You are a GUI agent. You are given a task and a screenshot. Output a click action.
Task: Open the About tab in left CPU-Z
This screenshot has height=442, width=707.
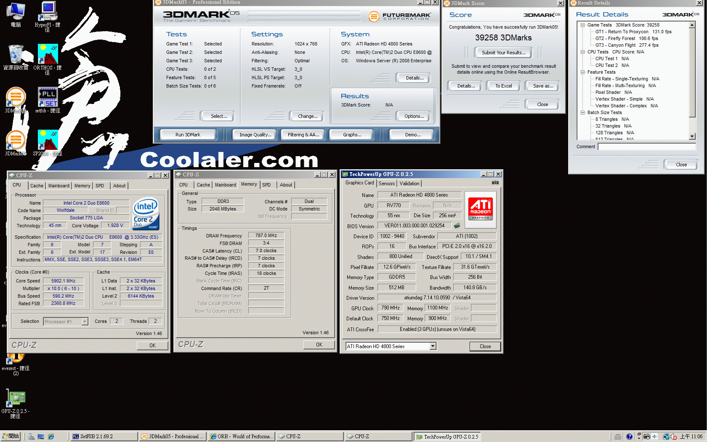pyautogui.click(x=120, y=186)
